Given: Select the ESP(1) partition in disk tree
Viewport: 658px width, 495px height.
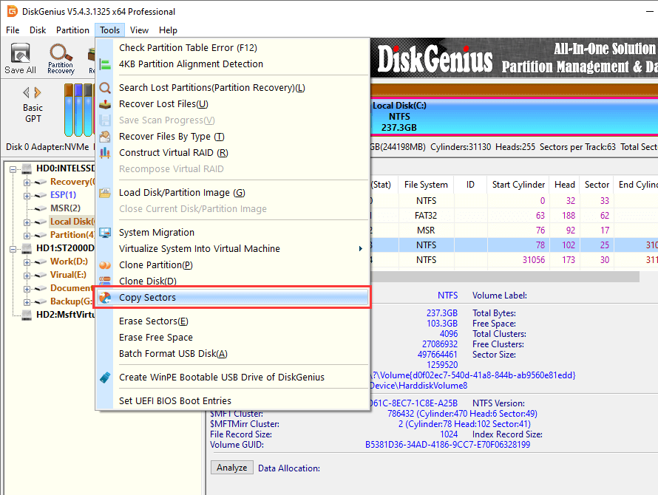Looking at the screenshot, I should click(x=63, y=195).
